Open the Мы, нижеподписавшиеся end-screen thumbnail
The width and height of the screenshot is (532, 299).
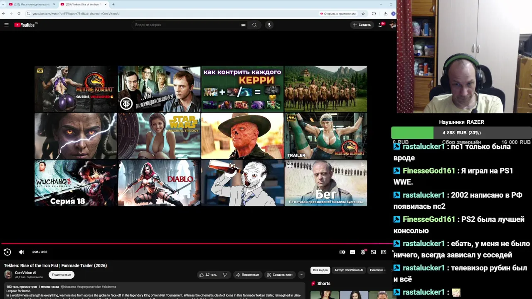click(159, 89)
